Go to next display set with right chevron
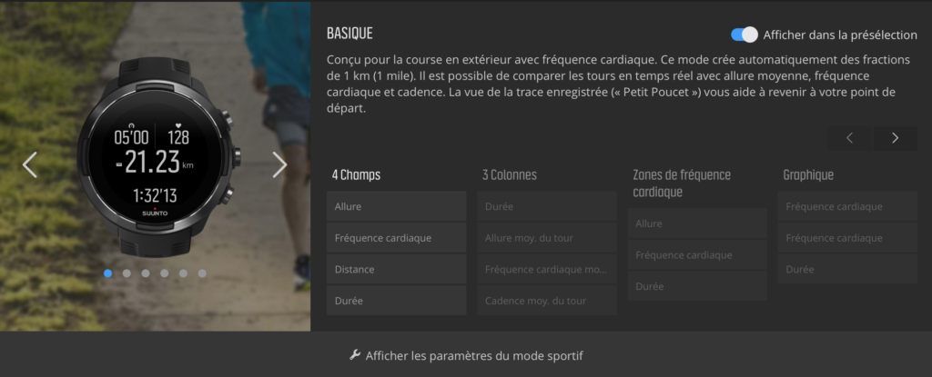The image size is (932, 377). (896, 138)
